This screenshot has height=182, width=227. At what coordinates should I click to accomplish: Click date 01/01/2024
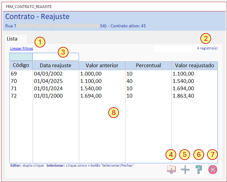click(x=48, y=89)
